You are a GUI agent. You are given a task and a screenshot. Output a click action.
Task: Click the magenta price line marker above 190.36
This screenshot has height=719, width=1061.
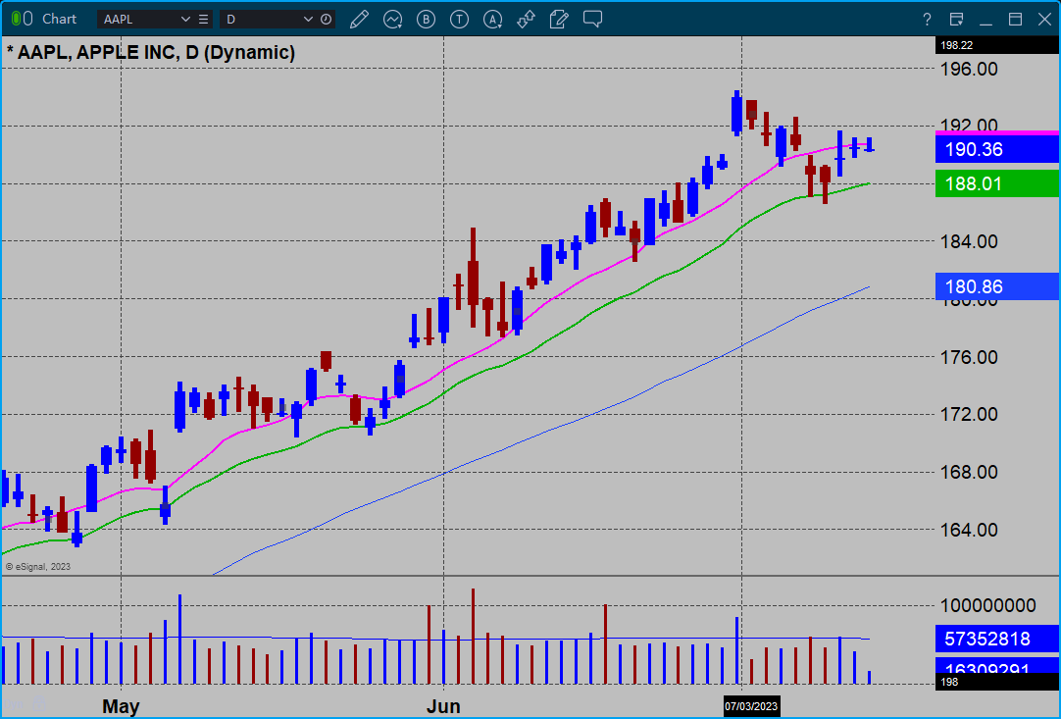coord(996,132)
